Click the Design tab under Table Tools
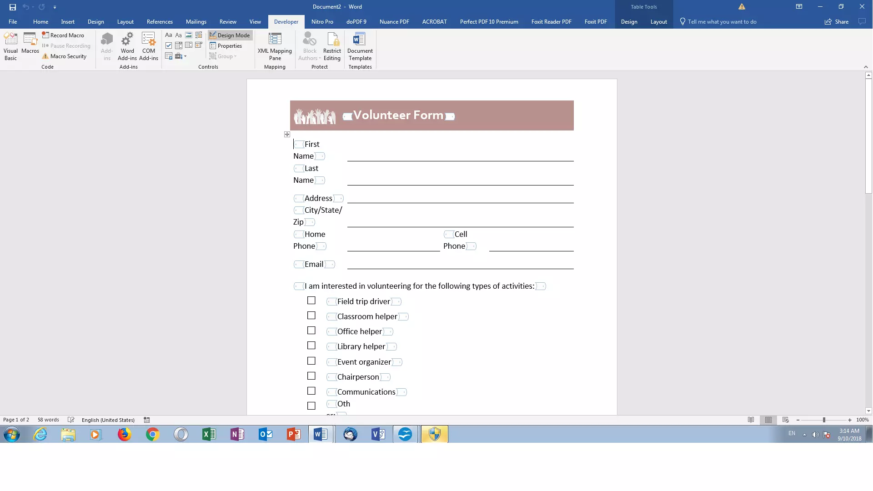The image size is (873, 491). click(628, 21)
